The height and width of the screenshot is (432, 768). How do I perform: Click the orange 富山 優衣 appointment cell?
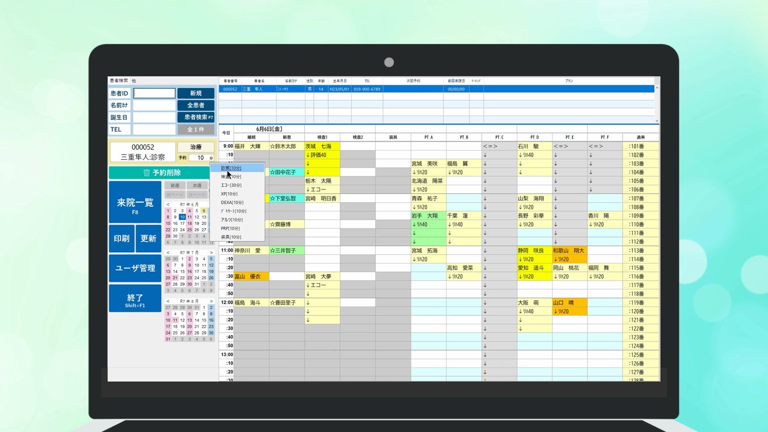(251, 276)
